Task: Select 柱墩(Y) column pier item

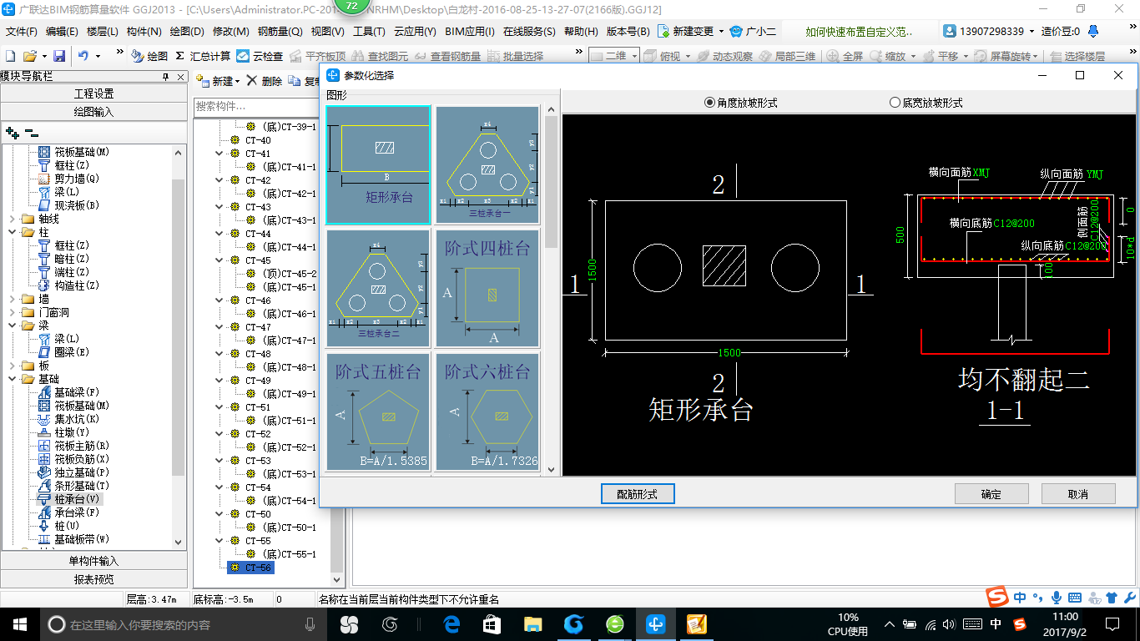Action: click(x=63, y=432)
